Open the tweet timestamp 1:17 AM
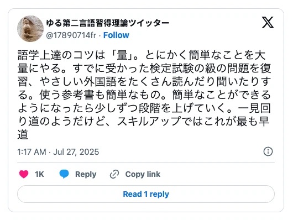 pos(32,152)
